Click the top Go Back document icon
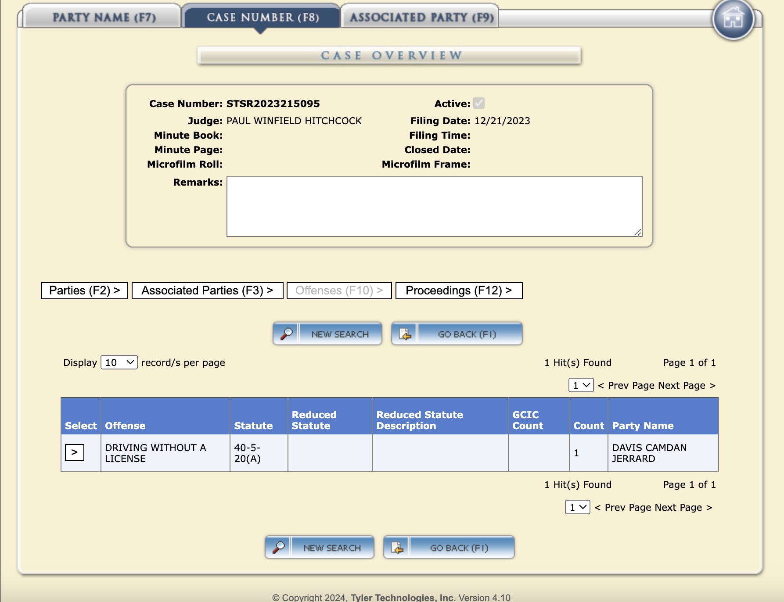Image resolution: width=784 pixels, height=602 pixels. point(405,334)
